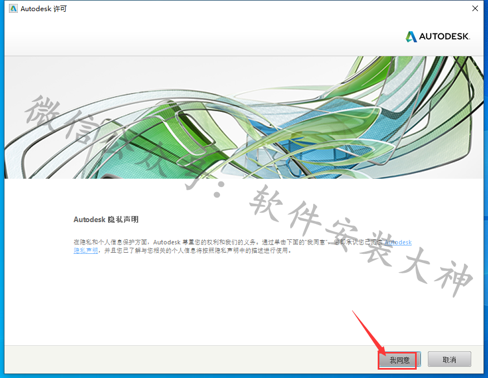Click the Autodesk icon in title bar
Image resolution: width=488 pixels, height=378 pixels.
(13, 9)
